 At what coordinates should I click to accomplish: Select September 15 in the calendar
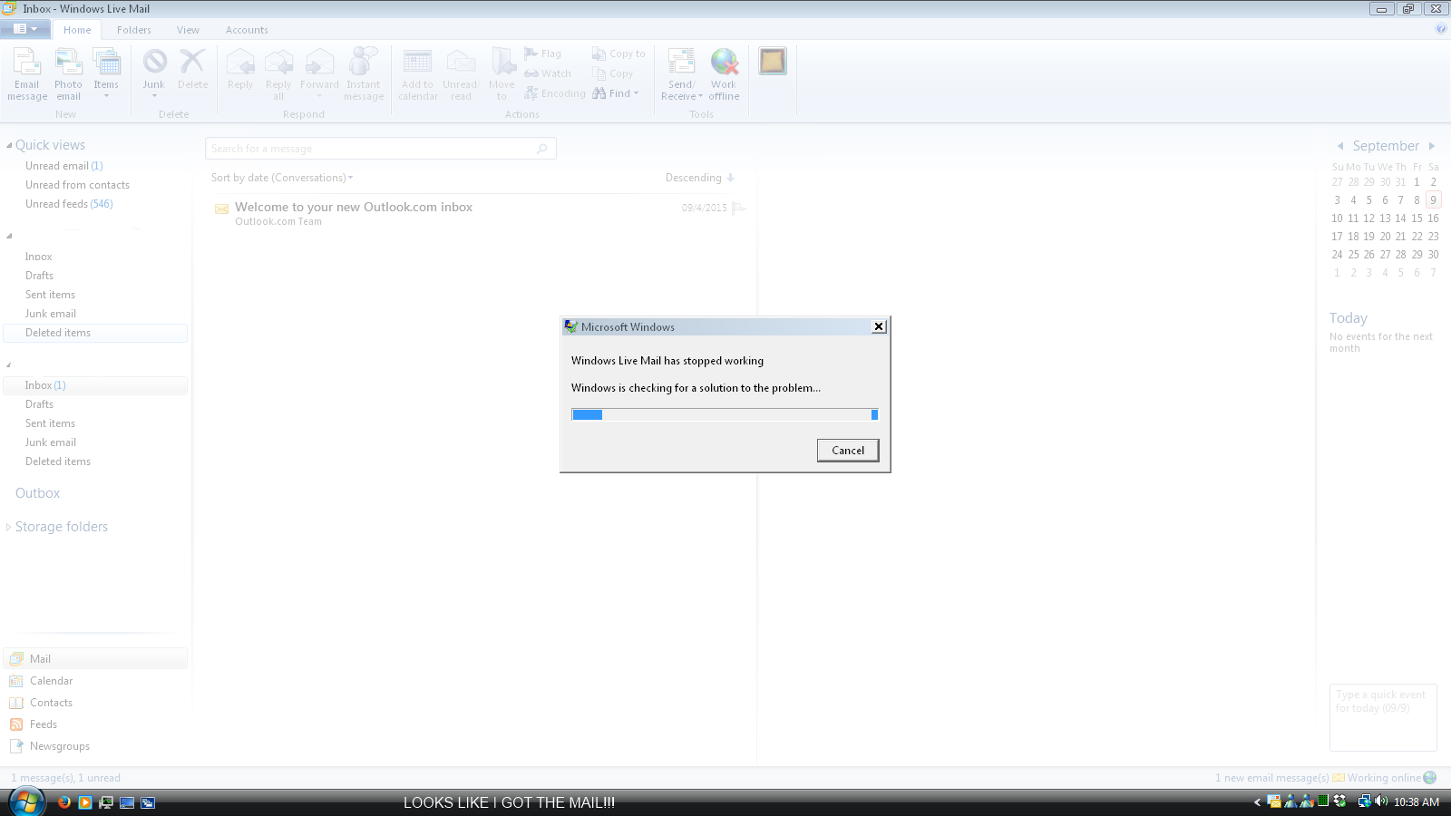tap(1417, 219)
